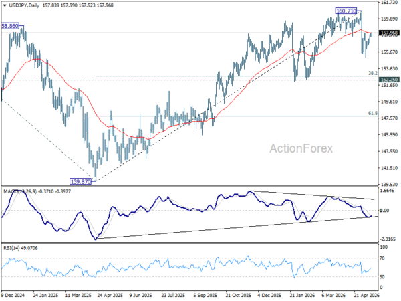Click the 139.530 price scale value

389,185
